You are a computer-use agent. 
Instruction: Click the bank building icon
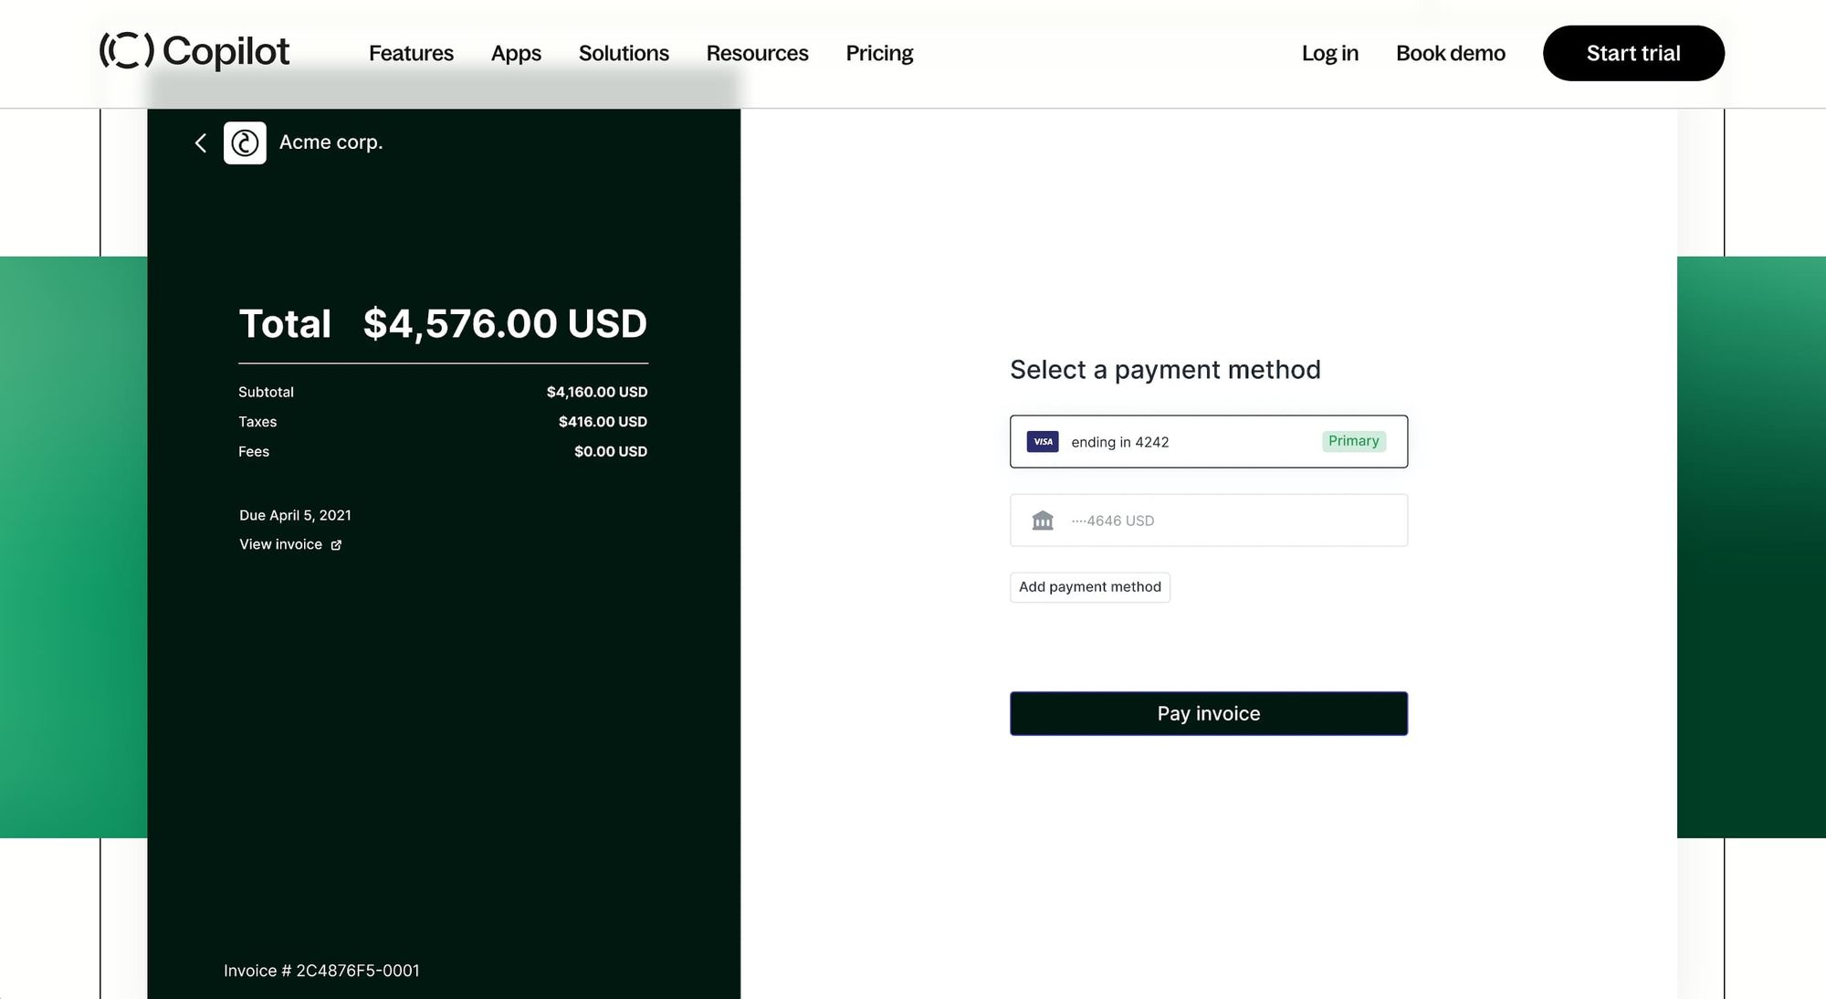(x=1042, y=521)
